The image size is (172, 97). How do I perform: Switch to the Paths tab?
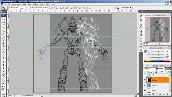pos(162,65)
